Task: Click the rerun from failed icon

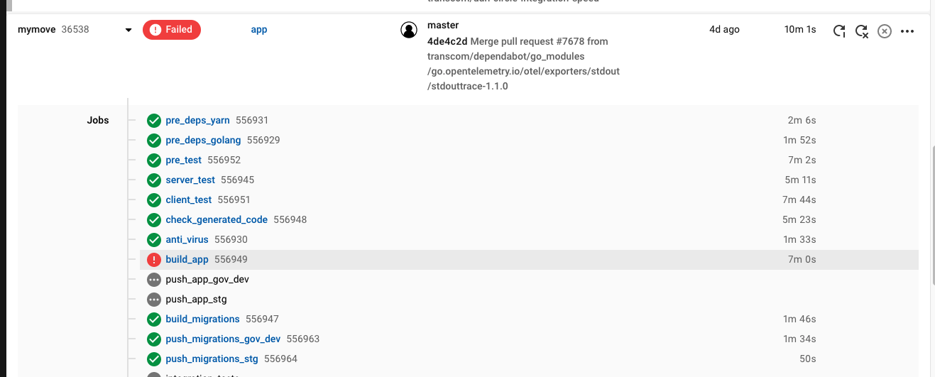Action: [862, 31]
